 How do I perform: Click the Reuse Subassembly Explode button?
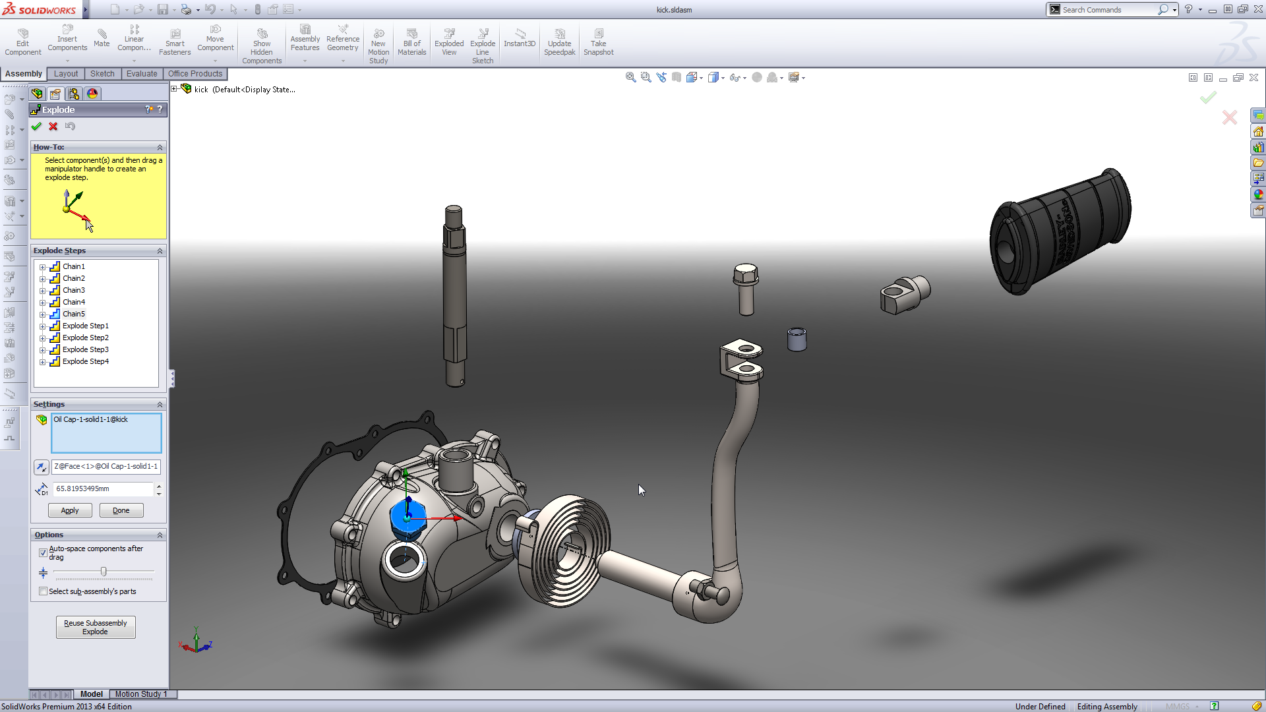click(x=95, y=627)
